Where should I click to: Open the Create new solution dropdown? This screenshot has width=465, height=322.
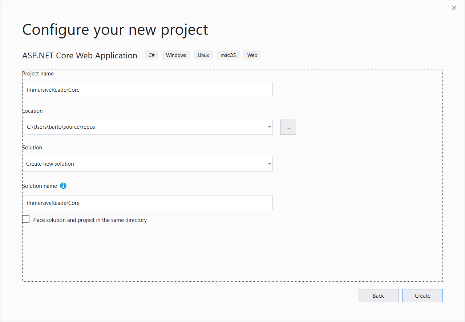147,164
